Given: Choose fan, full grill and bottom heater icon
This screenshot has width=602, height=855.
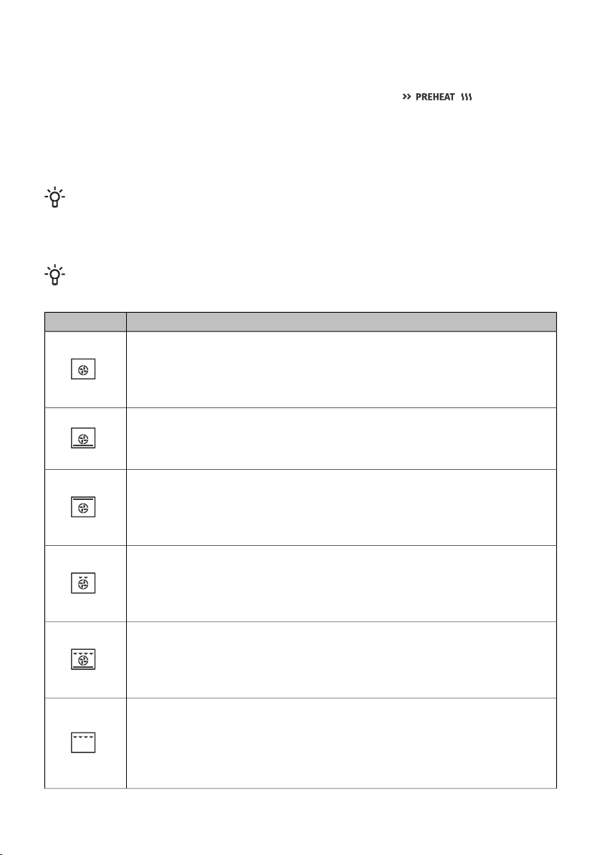Looking at the screenshot, I should click(x=83, y=659).
